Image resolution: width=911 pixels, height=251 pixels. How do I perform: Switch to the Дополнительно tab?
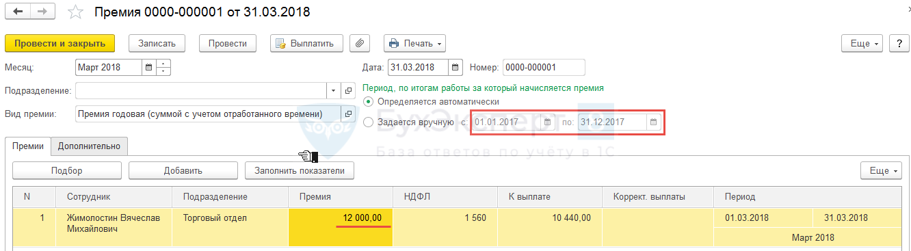coord(89,146)
